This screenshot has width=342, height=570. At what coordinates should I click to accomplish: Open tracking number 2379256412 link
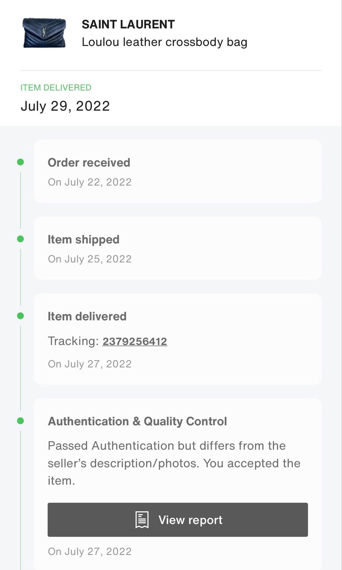[135, 342]
